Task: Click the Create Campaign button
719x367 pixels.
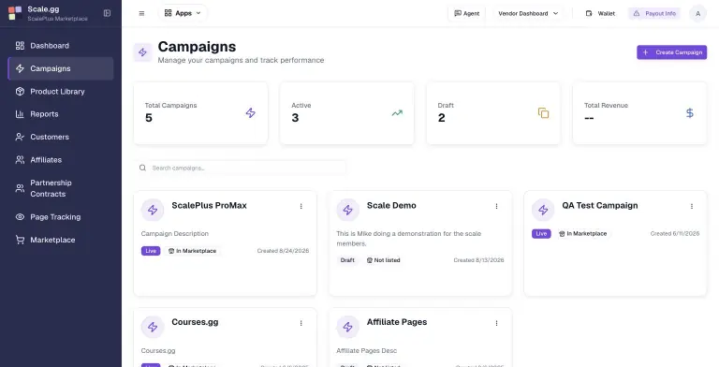Action: (x=672, y=52)
